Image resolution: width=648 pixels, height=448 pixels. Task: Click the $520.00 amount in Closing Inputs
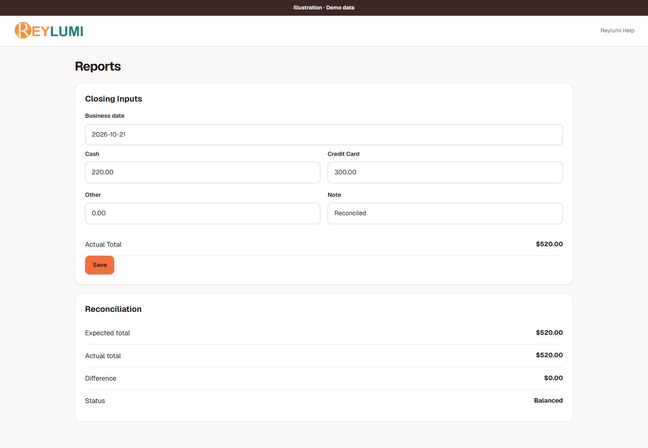click(x=549, y=244)
